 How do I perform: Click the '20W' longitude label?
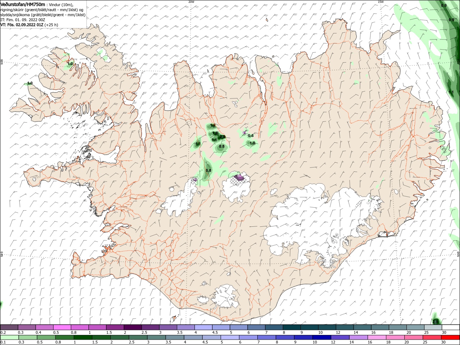[x=191, y=2]
